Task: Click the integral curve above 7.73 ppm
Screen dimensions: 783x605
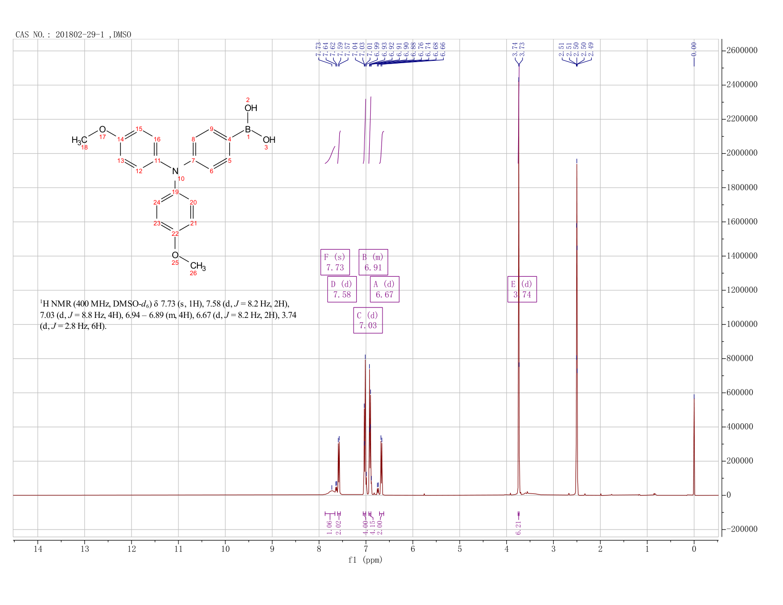Action: (x=330, y=155)
